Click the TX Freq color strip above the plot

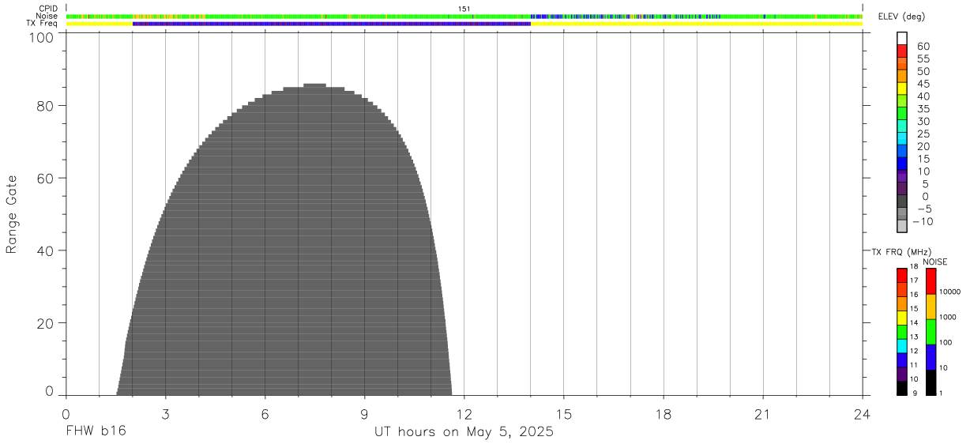464,24
